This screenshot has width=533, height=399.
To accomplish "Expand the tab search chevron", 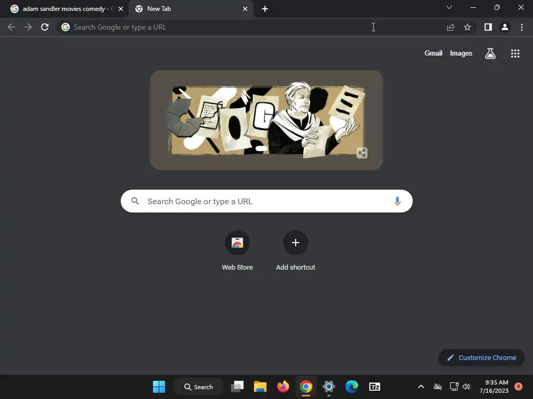I will [x=449, y=7].
